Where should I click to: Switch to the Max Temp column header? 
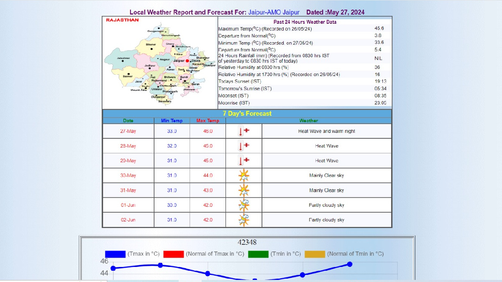pos(207,120)
